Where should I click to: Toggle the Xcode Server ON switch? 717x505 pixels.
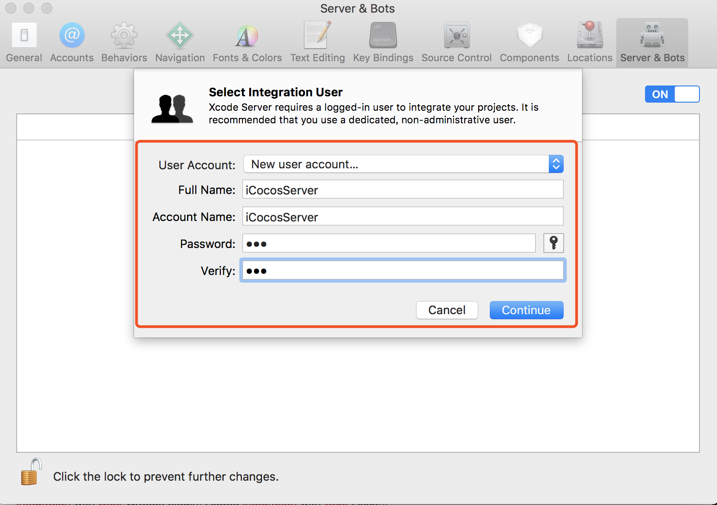[672, 94]
